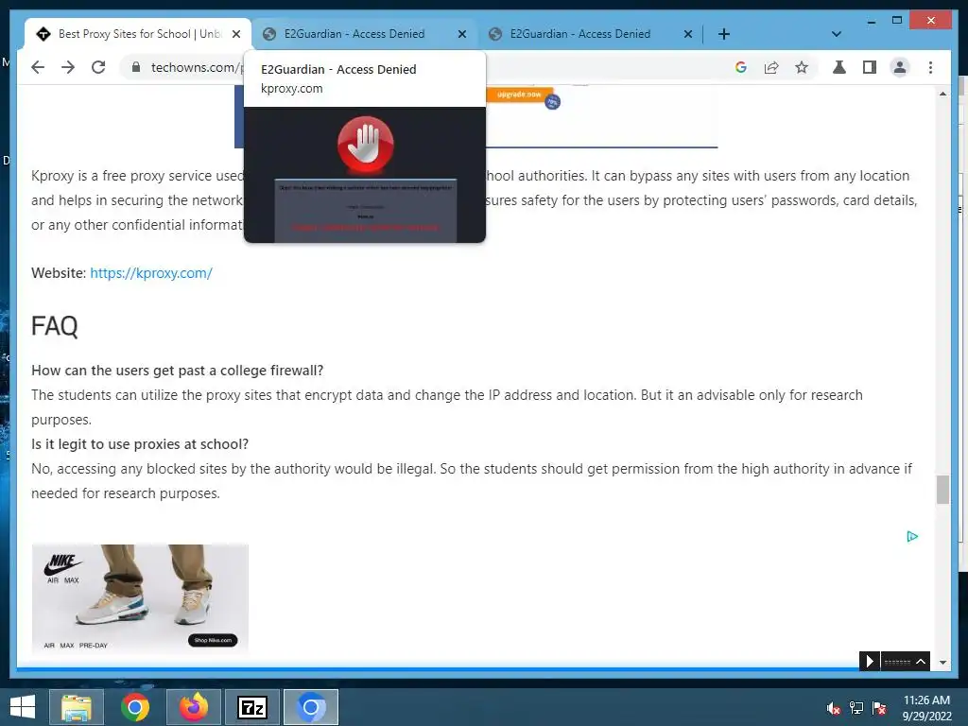Open Google Chrome from the taskbar
This screenshot has width=968, height=726.
(x=134, y=707)
